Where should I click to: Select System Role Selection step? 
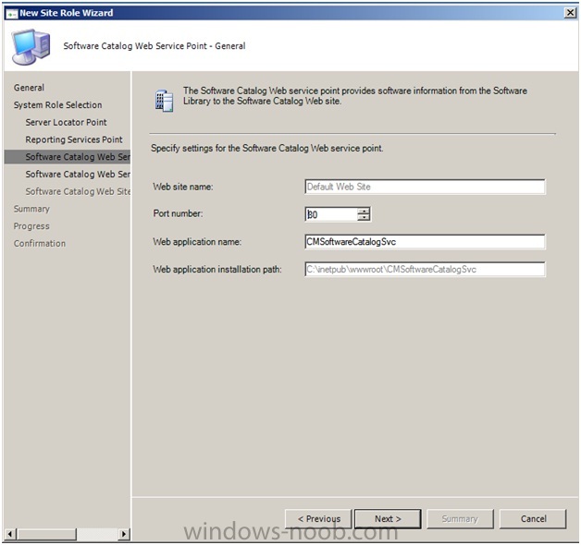tap(57, 105)
